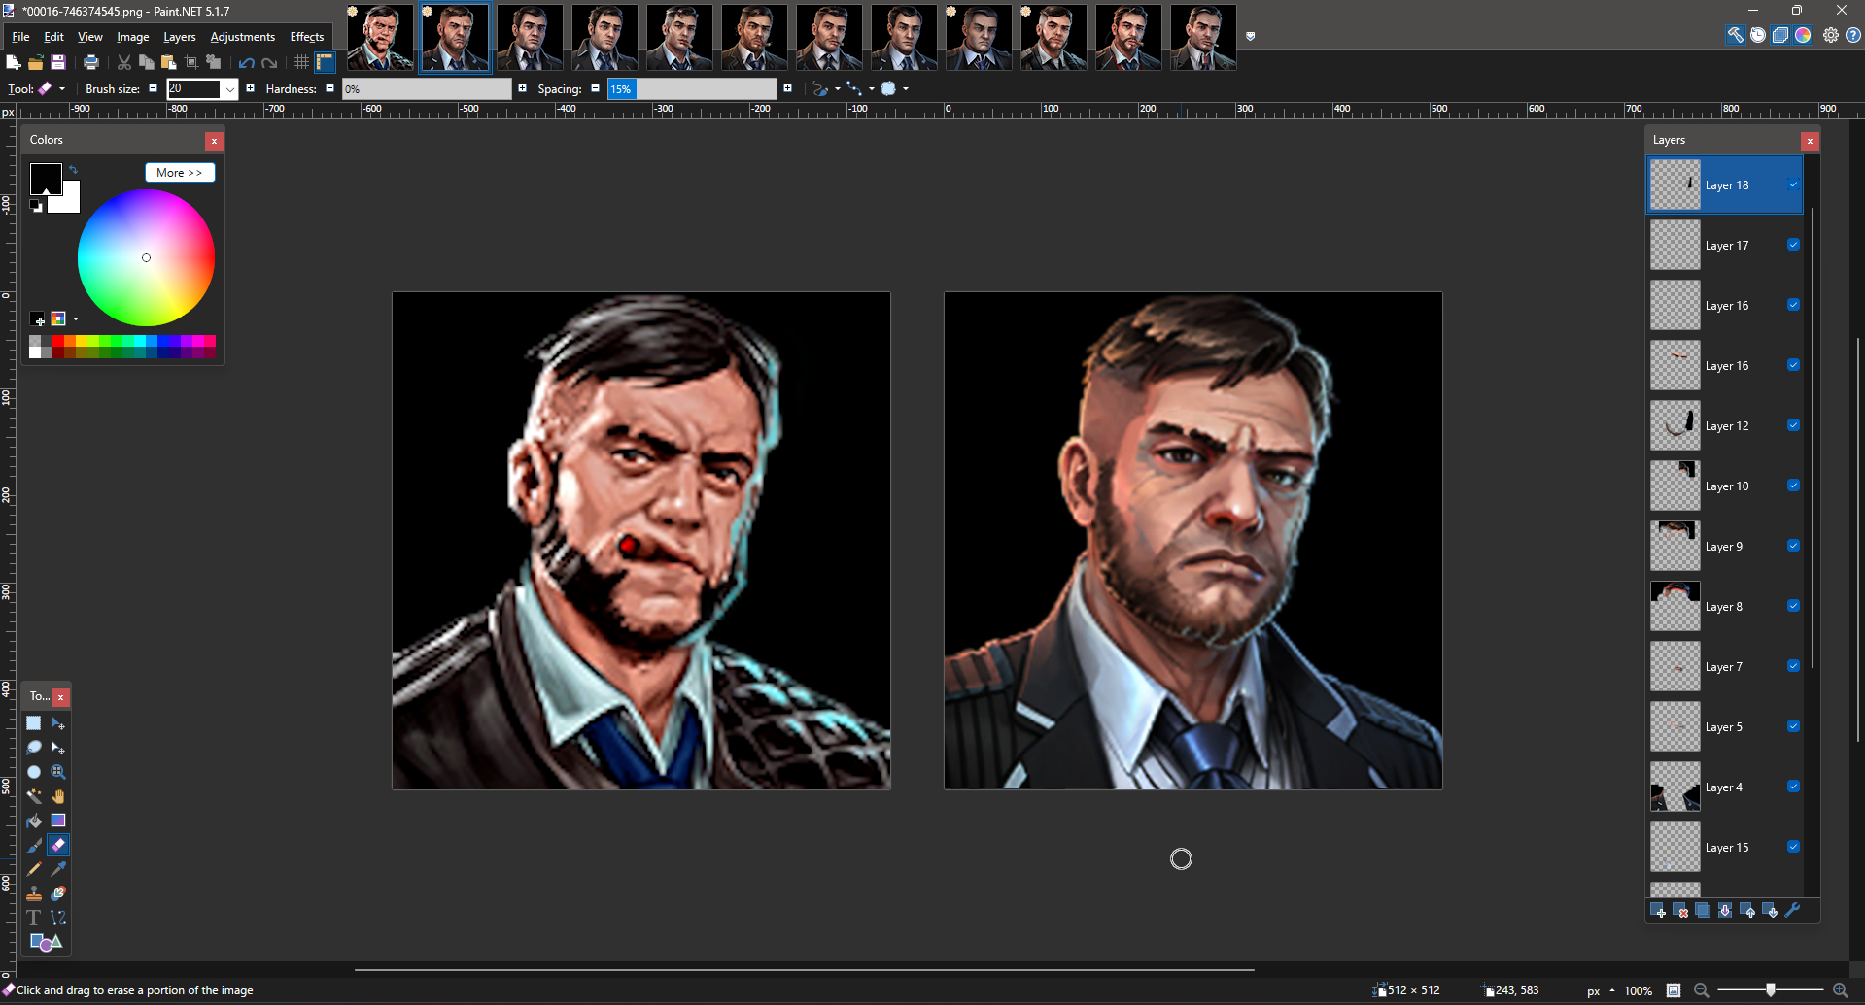
Task: Open the blending mode dropdown
Action: pyautogui.click(x=861, y=88)
